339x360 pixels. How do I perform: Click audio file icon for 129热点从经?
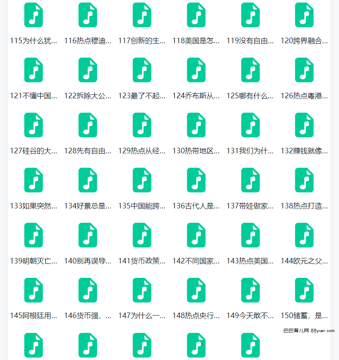tap(142, 125)
